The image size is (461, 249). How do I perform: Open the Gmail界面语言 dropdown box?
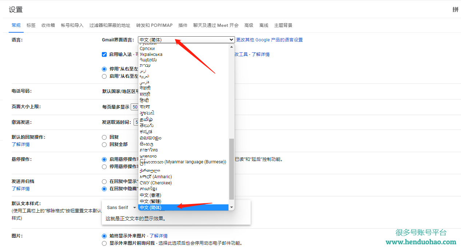pyautogui.click(x=186, y=40)
